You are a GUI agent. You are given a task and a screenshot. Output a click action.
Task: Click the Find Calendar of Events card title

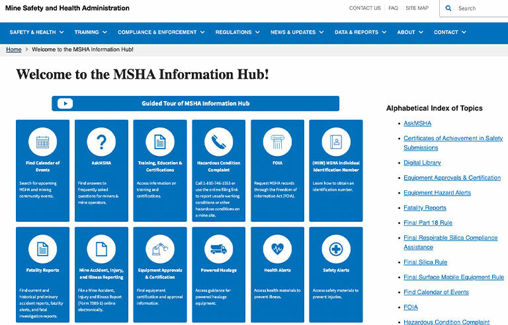(x=42, y=166)
